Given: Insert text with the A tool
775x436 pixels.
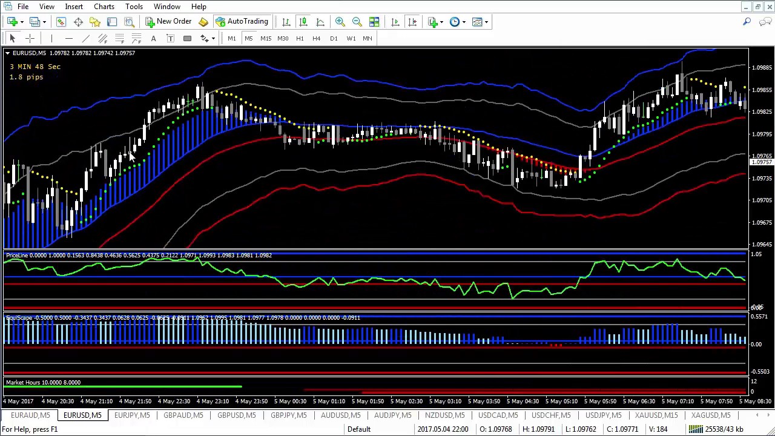Looking at the screenshot, I should pos(153,38).
